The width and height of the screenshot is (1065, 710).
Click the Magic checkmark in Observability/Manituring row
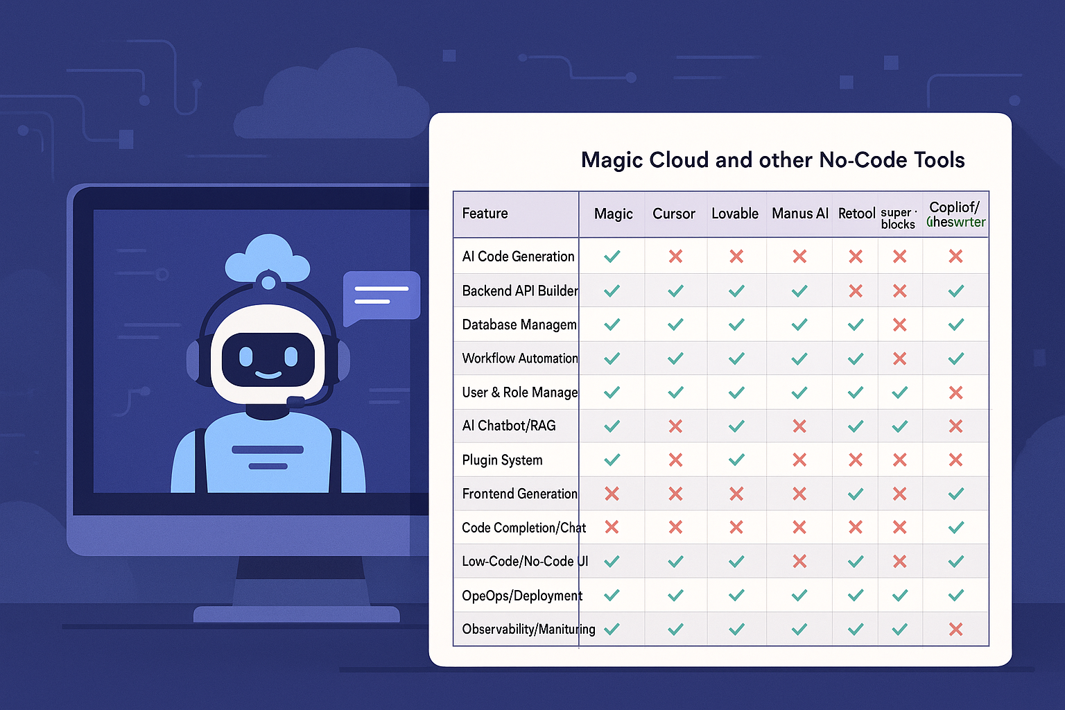click(612, 629)
